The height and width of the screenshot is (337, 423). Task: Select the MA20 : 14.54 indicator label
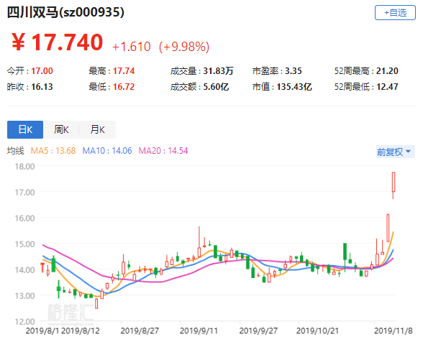point(163,151)
